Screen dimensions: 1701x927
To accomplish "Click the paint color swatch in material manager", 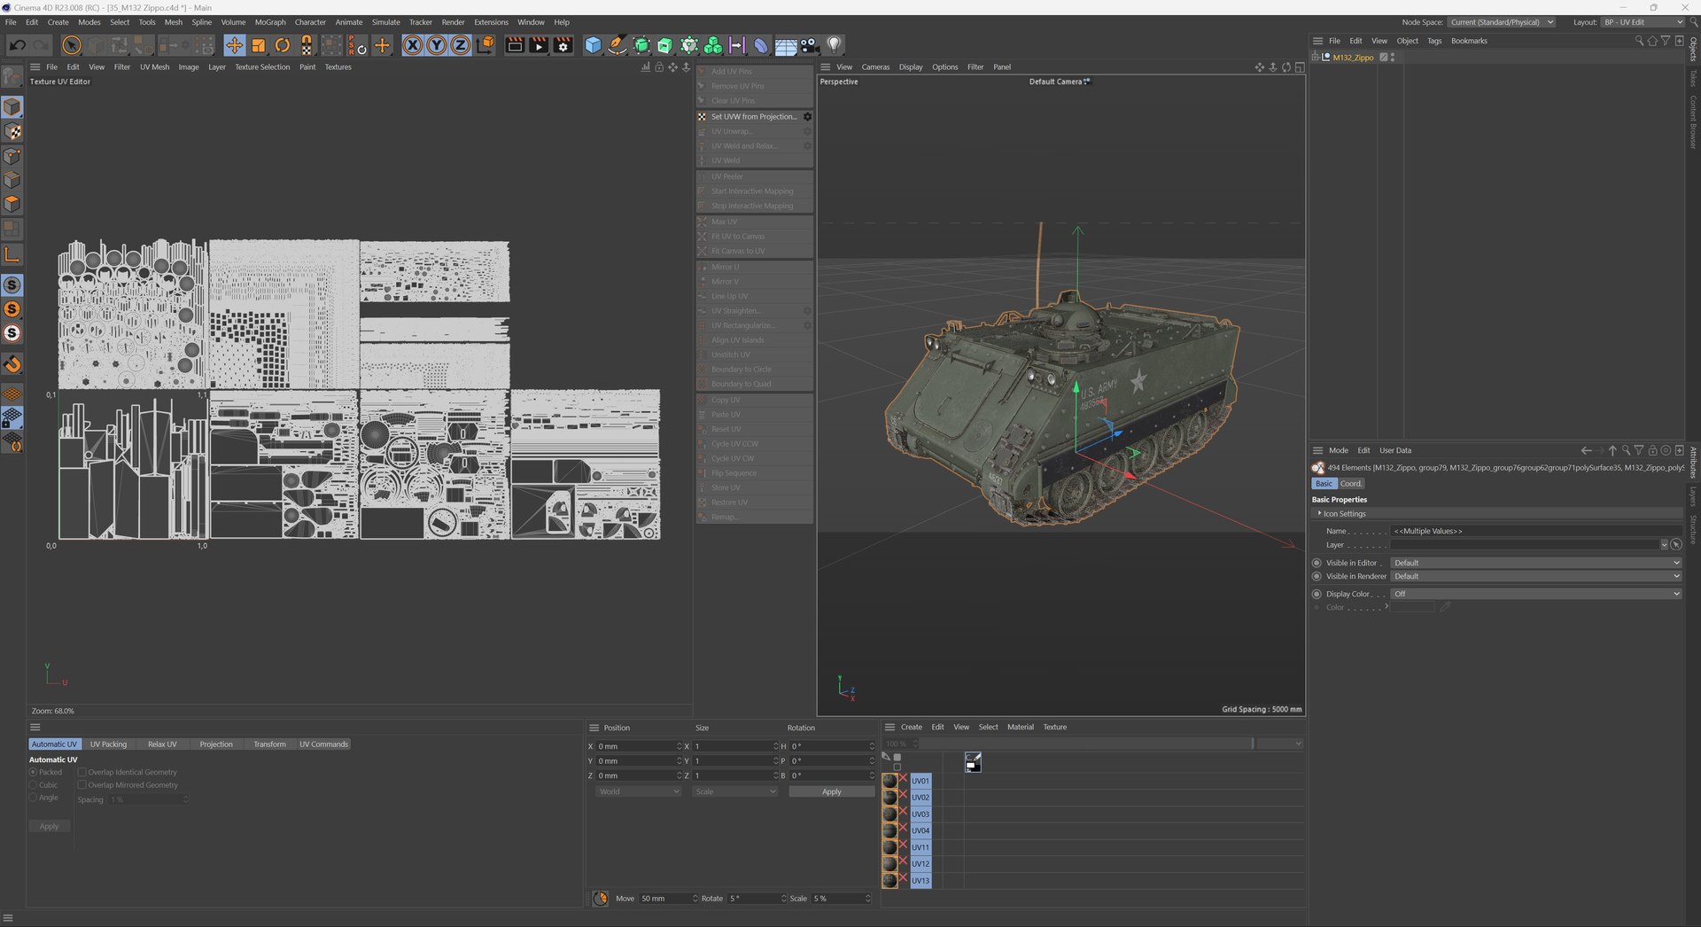I will pyautogui.click(x=973, y=763).
